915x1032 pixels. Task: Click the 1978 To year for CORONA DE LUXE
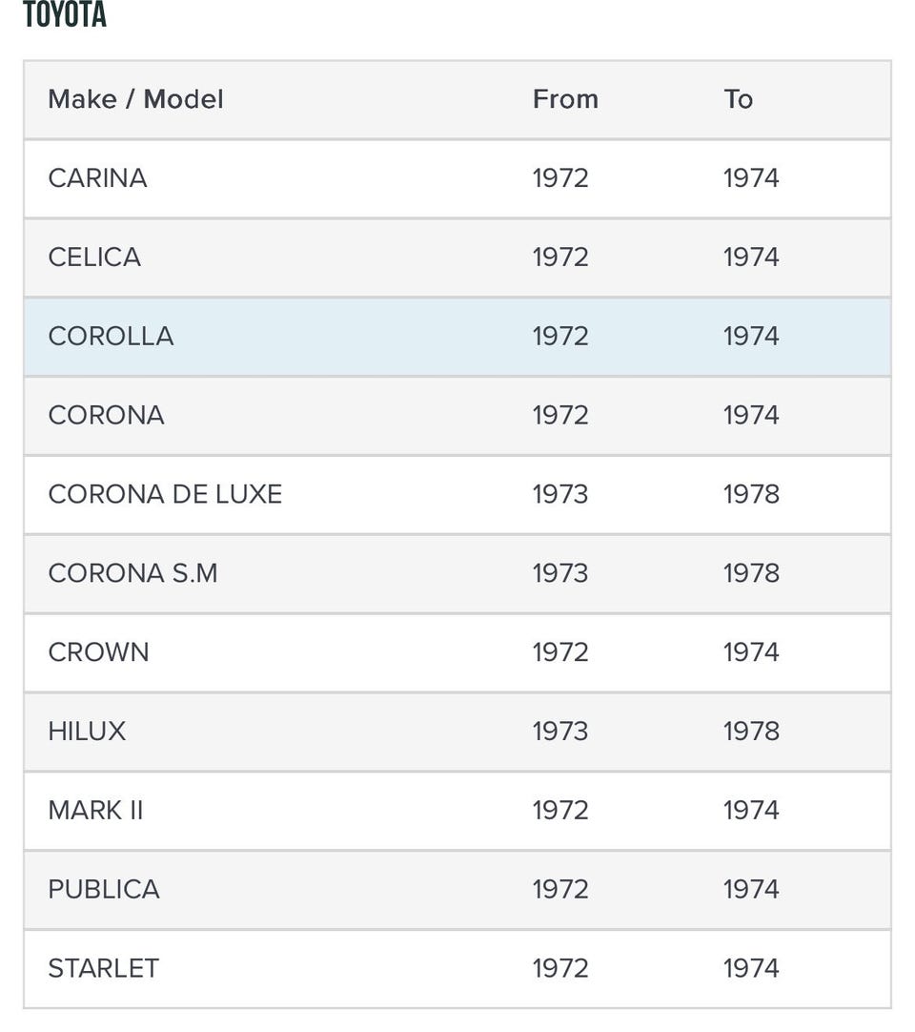[x=751, y=494]
